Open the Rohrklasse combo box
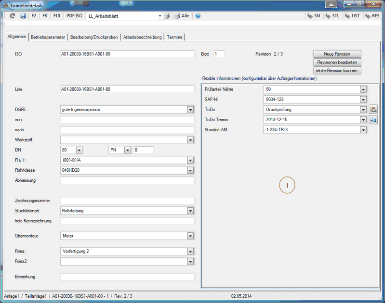 tap(190, 170)
